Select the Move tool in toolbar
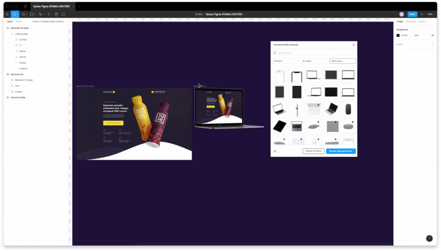Image resolution: width=441 pixels, height=251 pixels. click(15, 14)
